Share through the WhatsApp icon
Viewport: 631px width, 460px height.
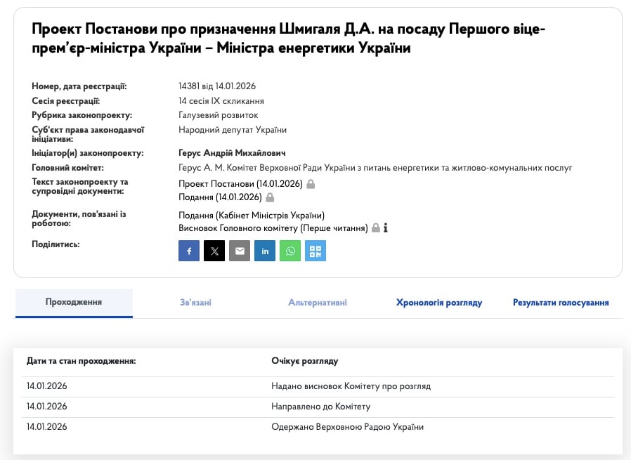point(290,251)
